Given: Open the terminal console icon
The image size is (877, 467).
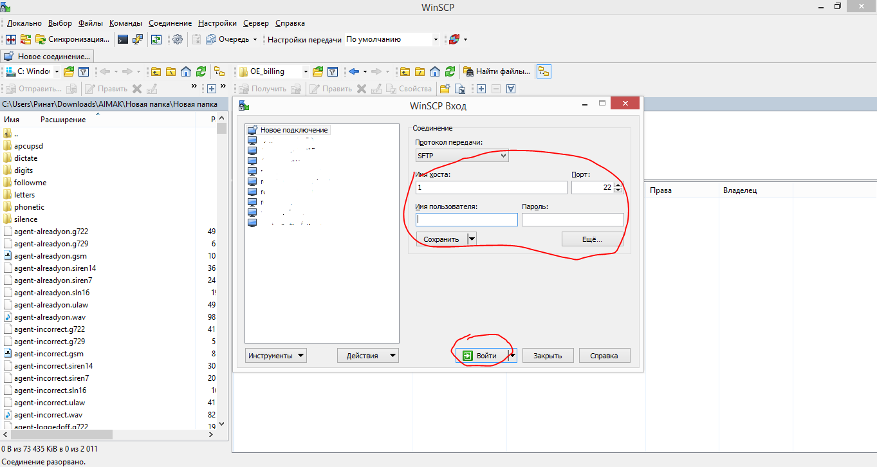Looking at the screenshot, I should coord(122,39).
